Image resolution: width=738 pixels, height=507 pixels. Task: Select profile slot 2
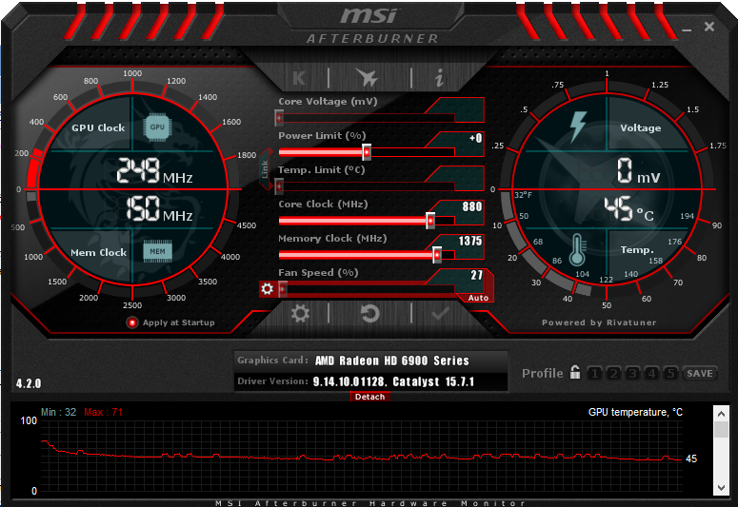(613, 374)
